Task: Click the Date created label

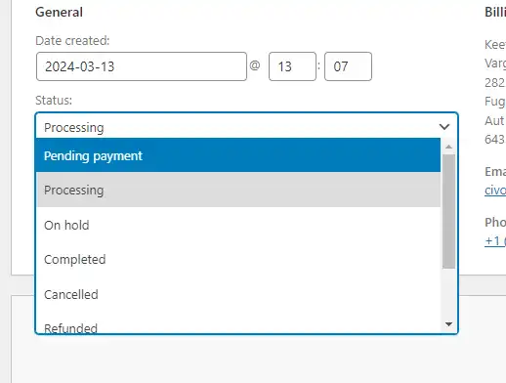Action: coord(72,41)
